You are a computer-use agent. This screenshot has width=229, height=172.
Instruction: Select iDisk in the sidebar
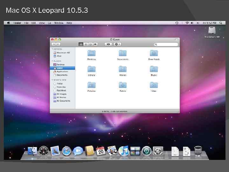pos(63,56)
